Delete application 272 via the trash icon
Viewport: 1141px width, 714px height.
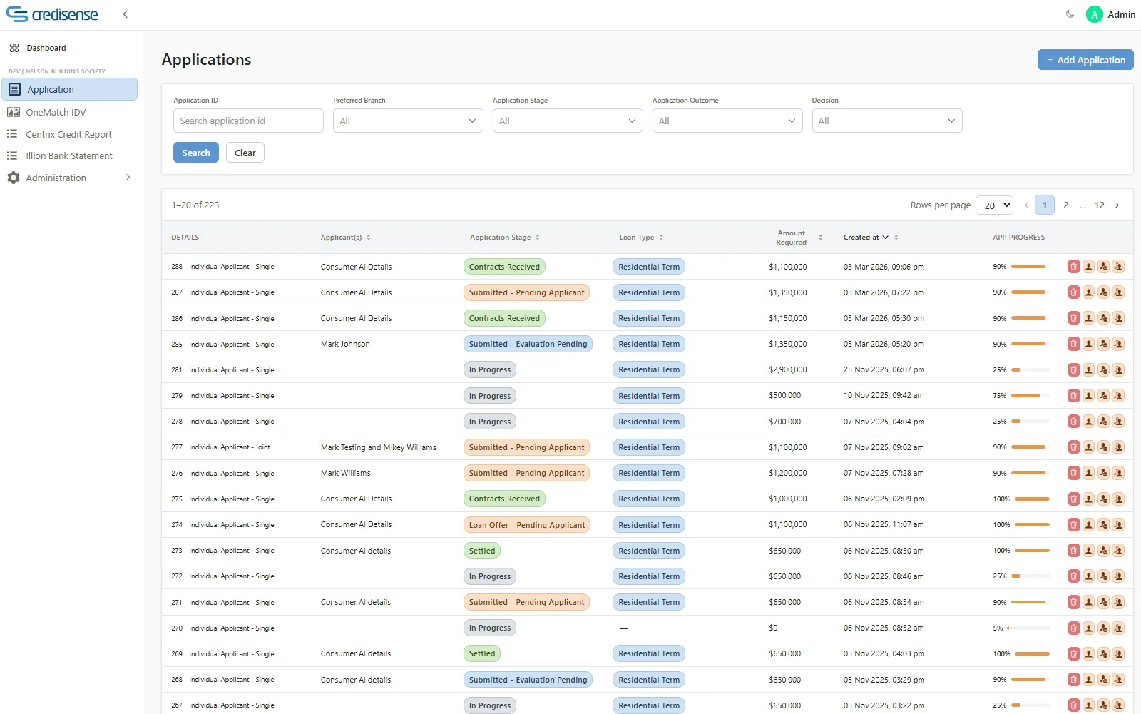coord(1073,576)
